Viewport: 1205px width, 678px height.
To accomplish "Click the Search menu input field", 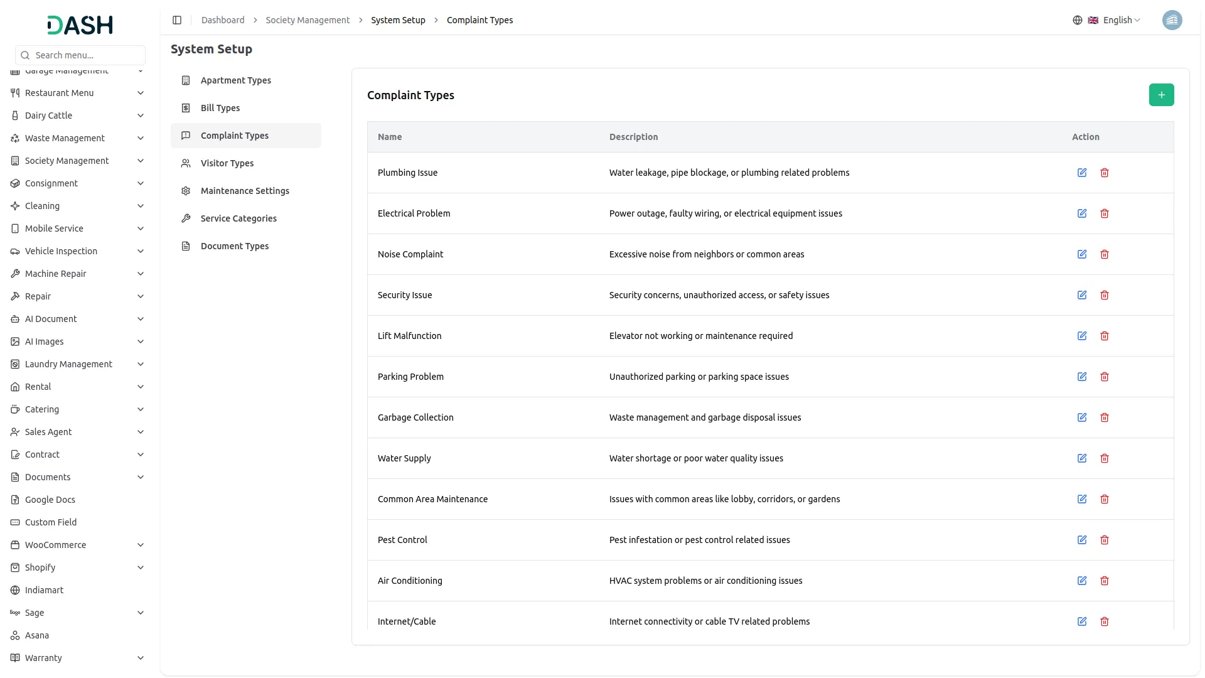I will tap(87, 55).
